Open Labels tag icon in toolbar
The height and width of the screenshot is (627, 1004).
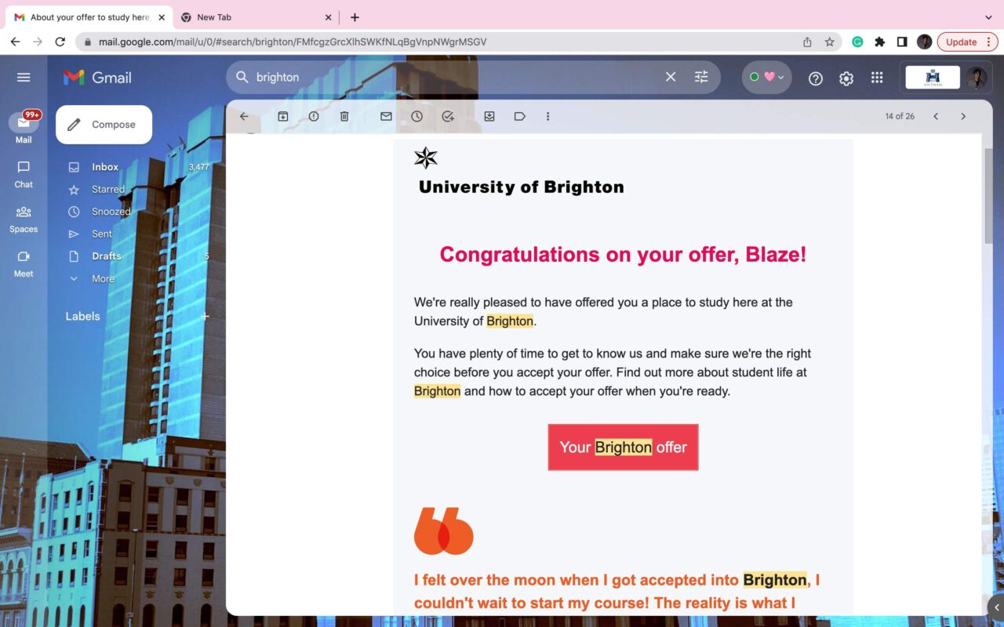point(519,116)
